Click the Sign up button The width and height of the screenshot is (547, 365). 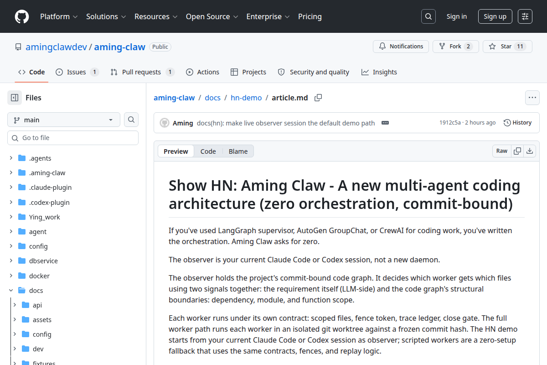(x=495, y=16)
